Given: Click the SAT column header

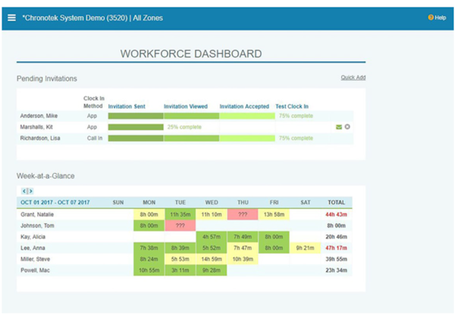Looking at the screenshot, I should (x=306, y=203).
